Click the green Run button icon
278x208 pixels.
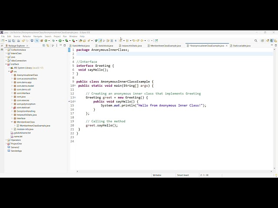pos(60,41)
